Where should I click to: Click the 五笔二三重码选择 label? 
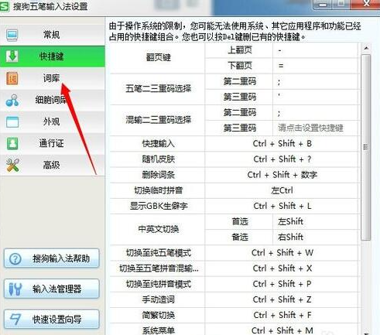(158, 89)
